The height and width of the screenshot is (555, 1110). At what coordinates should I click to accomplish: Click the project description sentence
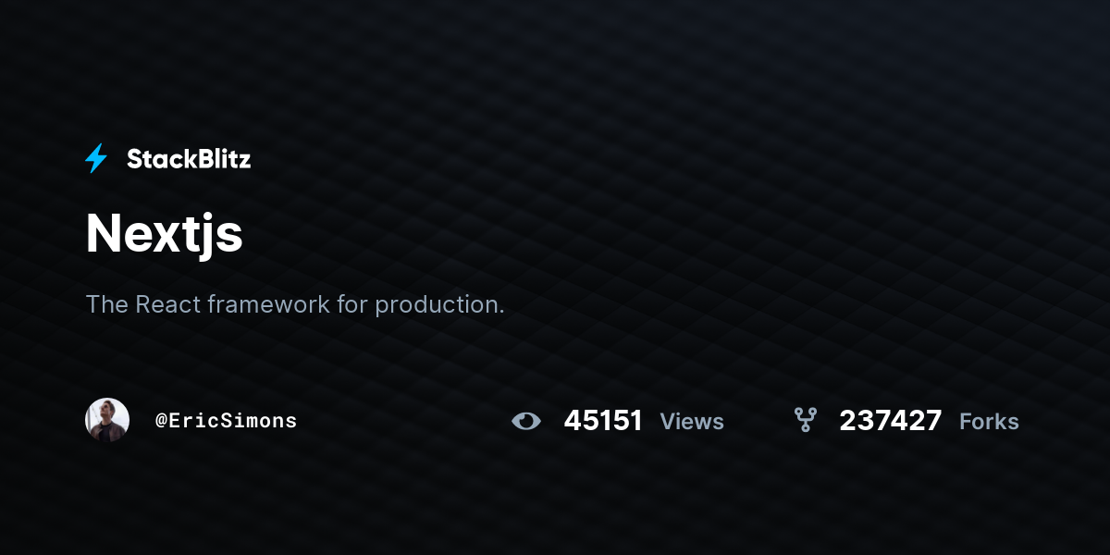295,304
